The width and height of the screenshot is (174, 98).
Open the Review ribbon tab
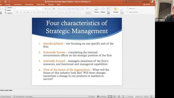(51, 5)
